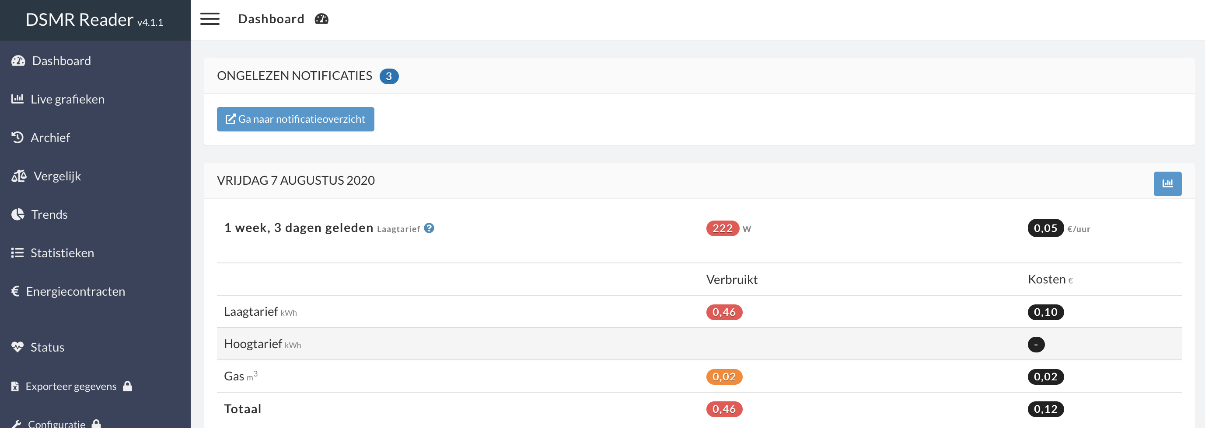
Task: Click the Ga naar notificatieoverzicht button
Action: (x=295, y=119)
